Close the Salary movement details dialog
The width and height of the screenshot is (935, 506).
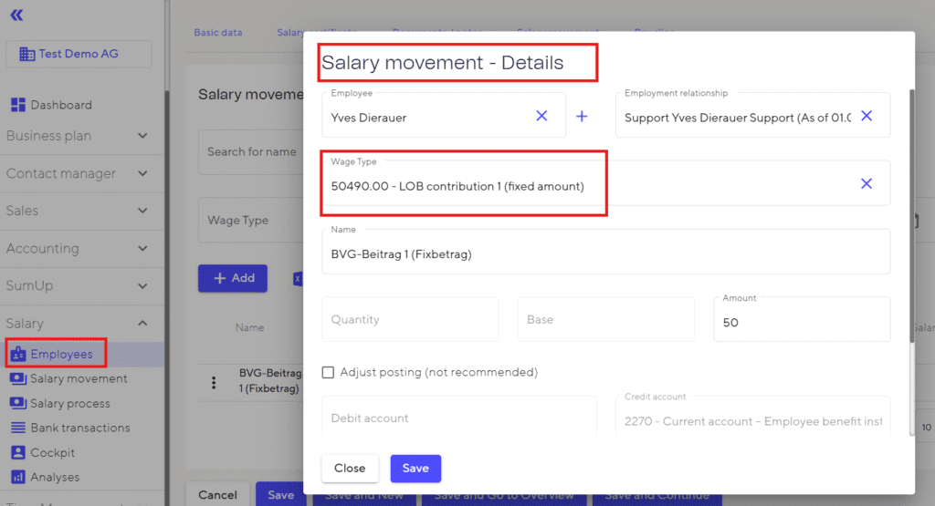[350, 468]
